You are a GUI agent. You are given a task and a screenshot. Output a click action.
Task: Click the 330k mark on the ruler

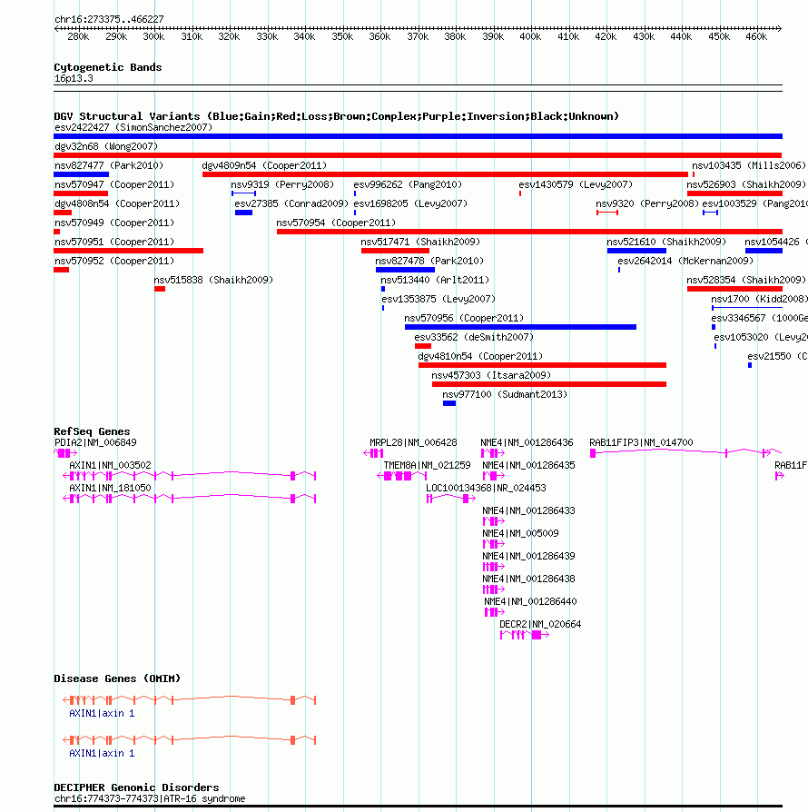tap(267, 36)
